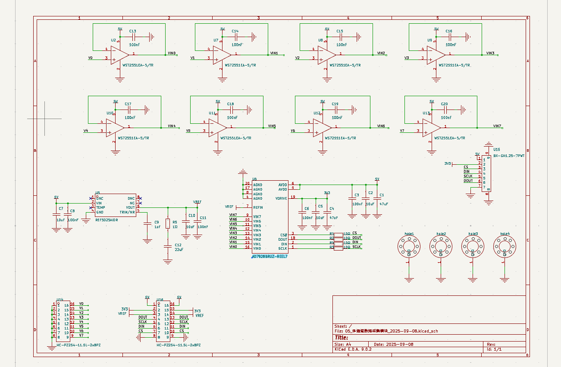
Task: Select the bottom U16 pin header body
Action: point(163,320)
